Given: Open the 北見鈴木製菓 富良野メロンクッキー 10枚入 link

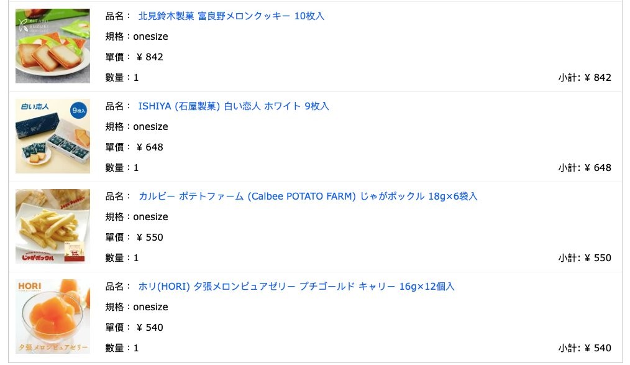Looking at the screenshot, I should click(x=231, y=16).
